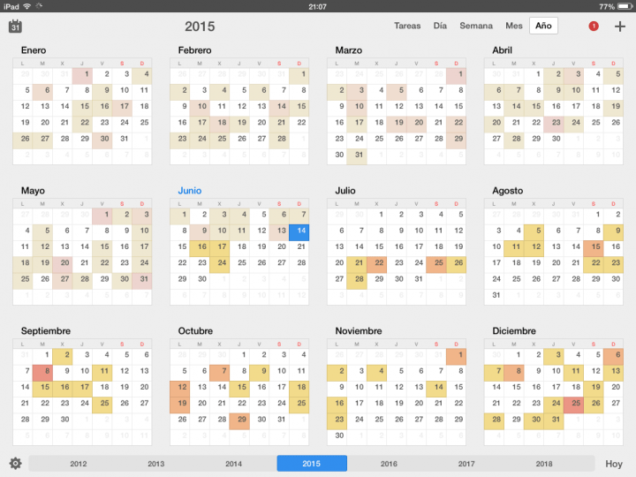
Task: Select October 12 orange-shaded day
Action: [x=179, y=389]
